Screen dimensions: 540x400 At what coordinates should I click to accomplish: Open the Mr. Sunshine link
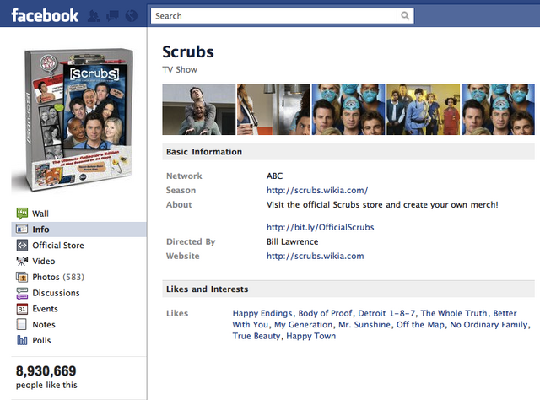[364, 325]
